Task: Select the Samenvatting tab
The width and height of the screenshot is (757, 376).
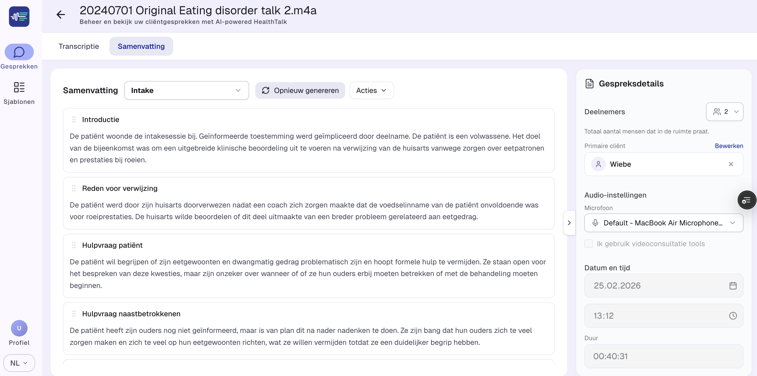Action: coord(141,46)
